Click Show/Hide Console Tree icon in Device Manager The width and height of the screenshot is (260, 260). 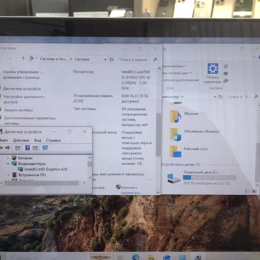[18, 148]
